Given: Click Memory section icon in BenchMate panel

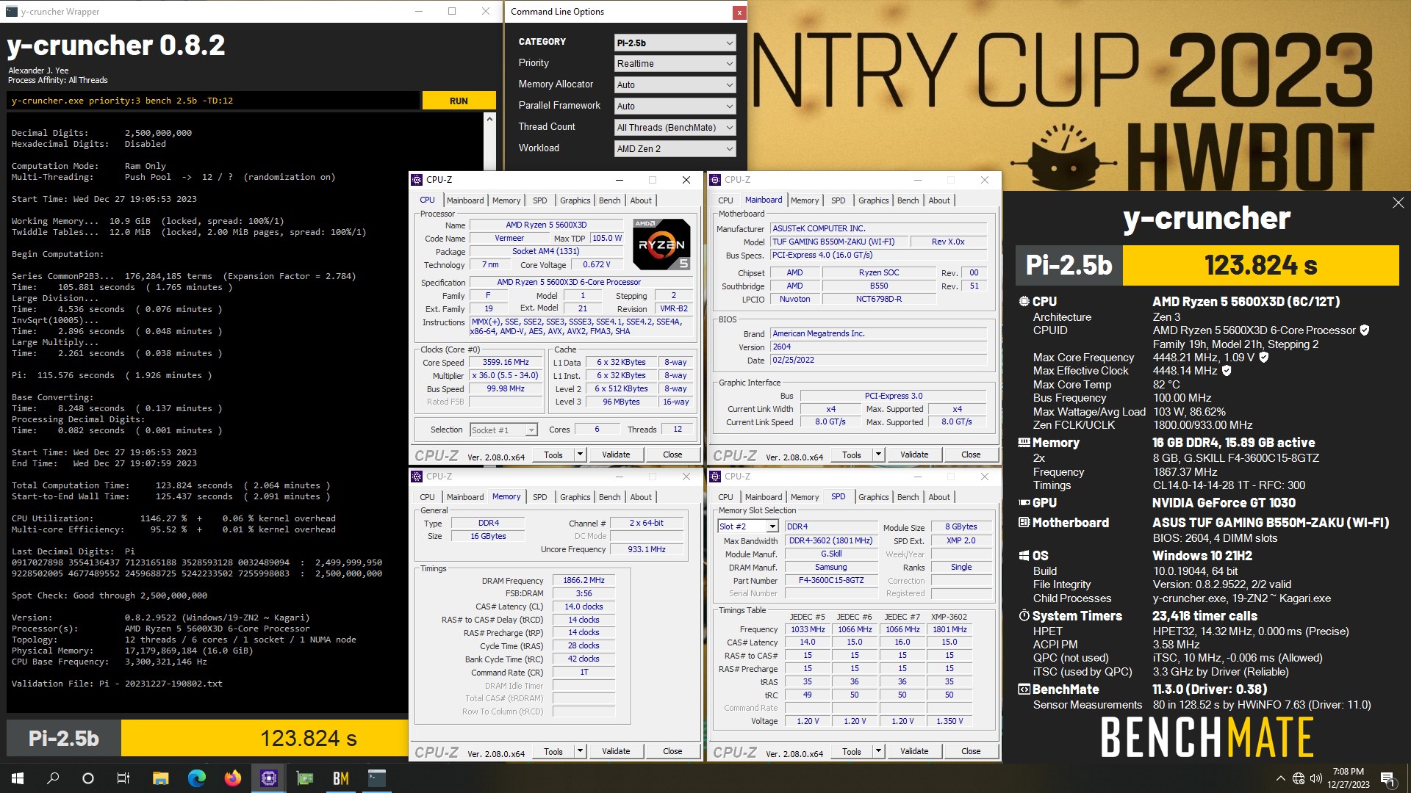Looking at the screenshot, I should [x=1024, y=443].
